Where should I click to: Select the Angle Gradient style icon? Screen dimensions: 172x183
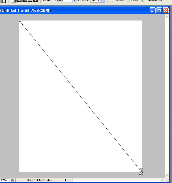(25, 1)
